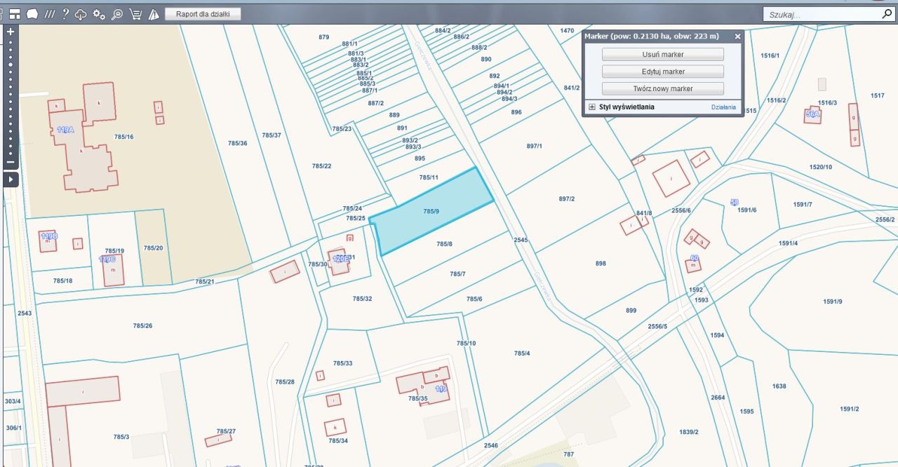Click road parcel label 2545
The image size is (898, 467).
coord(521,240)
